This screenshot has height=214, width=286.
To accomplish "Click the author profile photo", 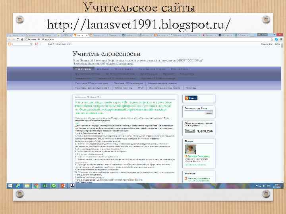I will (x=190, y=149).
